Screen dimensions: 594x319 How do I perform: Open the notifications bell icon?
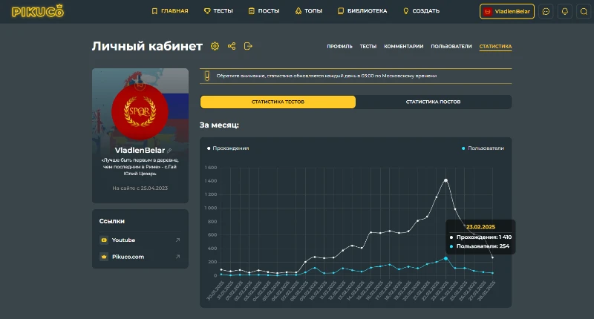(565, 11)
